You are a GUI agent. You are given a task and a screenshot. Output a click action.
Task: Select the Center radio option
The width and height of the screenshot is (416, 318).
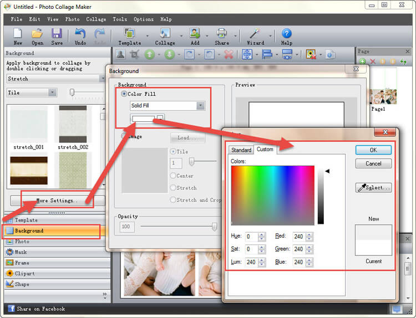tap(173, 176)
